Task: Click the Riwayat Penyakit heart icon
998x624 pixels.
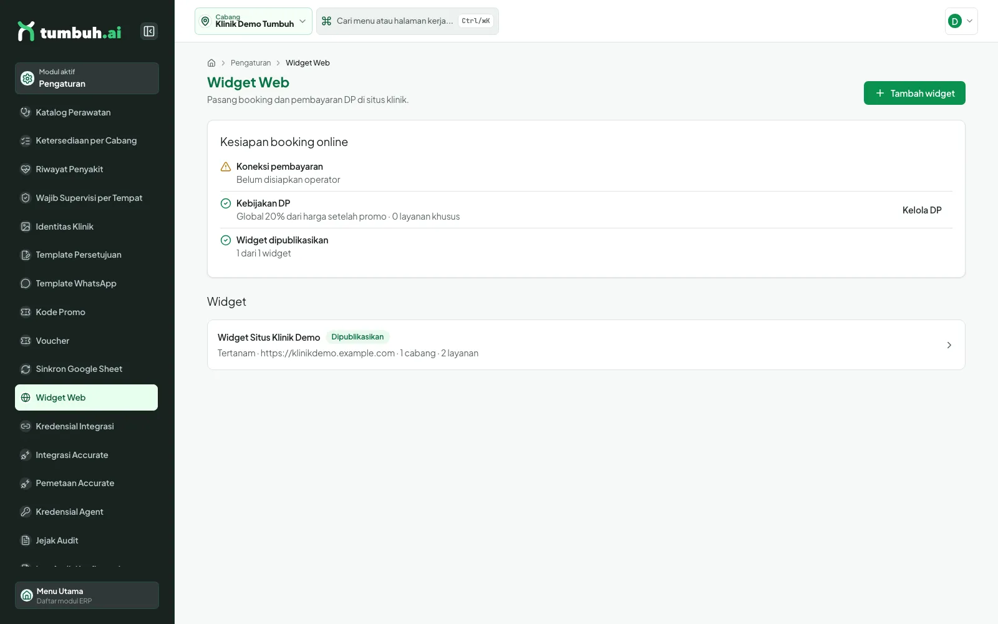Action: 26,169
